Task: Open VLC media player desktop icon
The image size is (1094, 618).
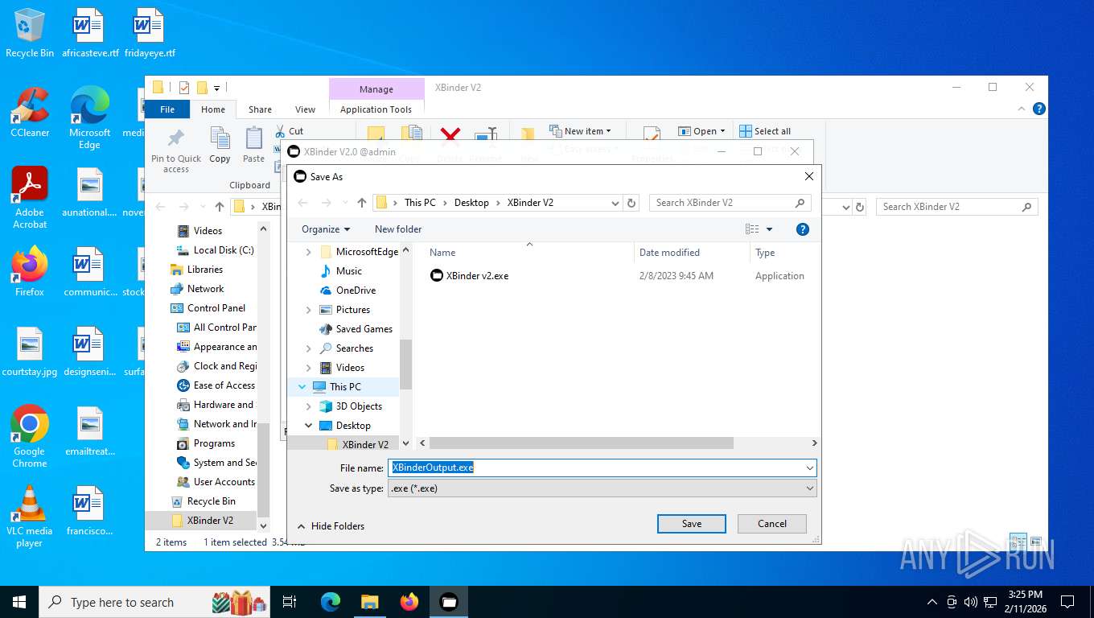Action: coord(30,517)
